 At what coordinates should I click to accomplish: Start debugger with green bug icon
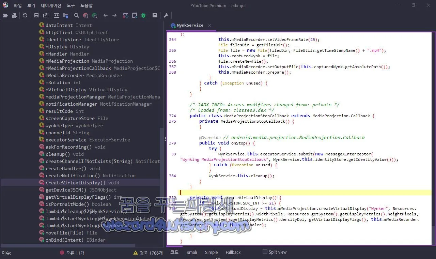tap(143, 15)
